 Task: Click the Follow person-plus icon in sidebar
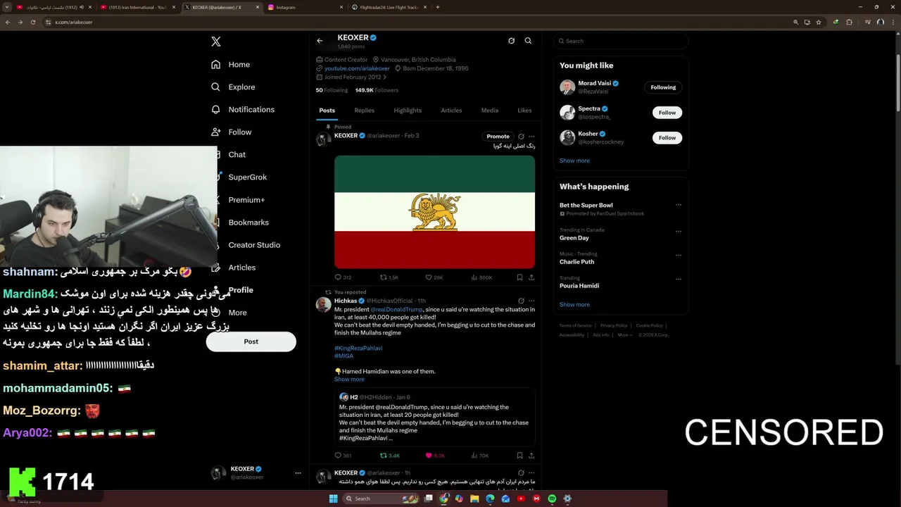point(216,132)
